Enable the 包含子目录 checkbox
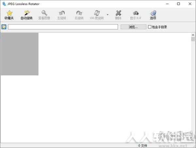Image resolution: width=196 pixels, height=148 pixels. (x=150, y=27)
